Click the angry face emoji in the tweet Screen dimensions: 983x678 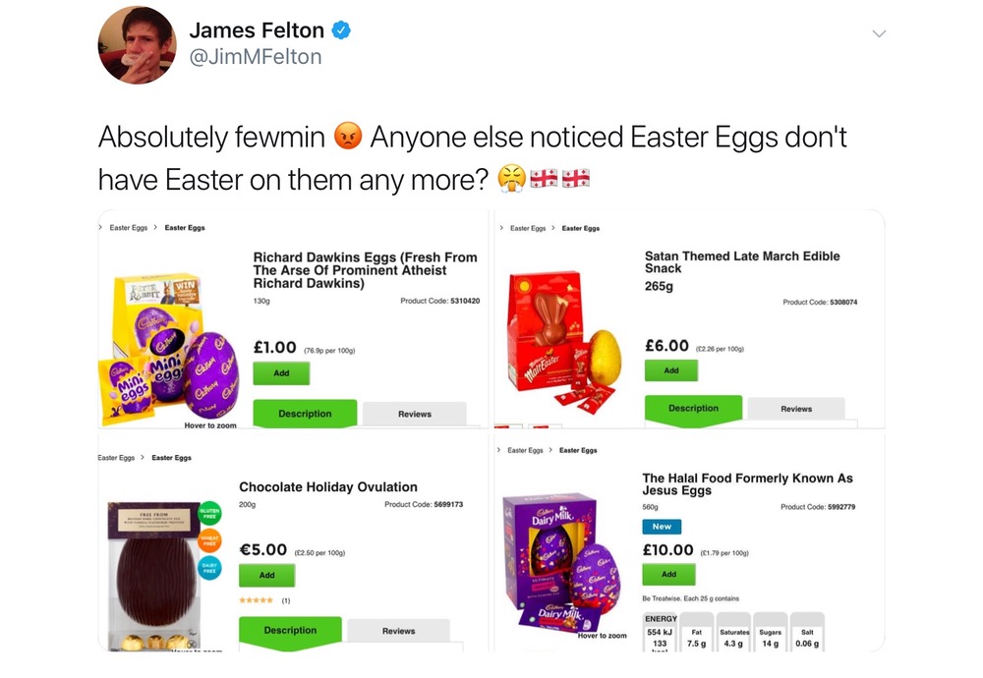pyautogui.click(x=347, y=137)
